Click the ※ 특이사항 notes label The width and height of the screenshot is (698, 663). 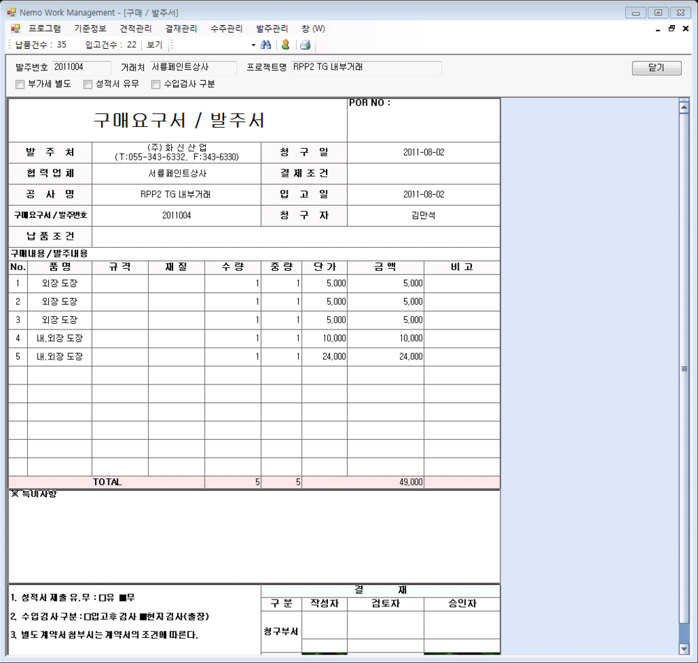[x=34, y=494]
